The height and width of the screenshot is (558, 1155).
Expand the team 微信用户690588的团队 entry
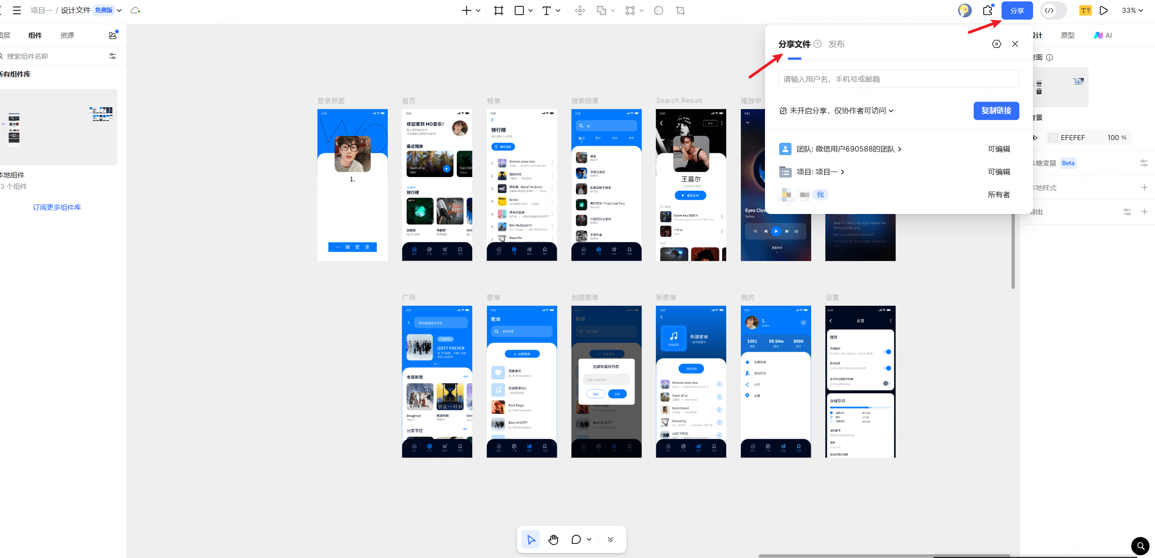(849, 149)
